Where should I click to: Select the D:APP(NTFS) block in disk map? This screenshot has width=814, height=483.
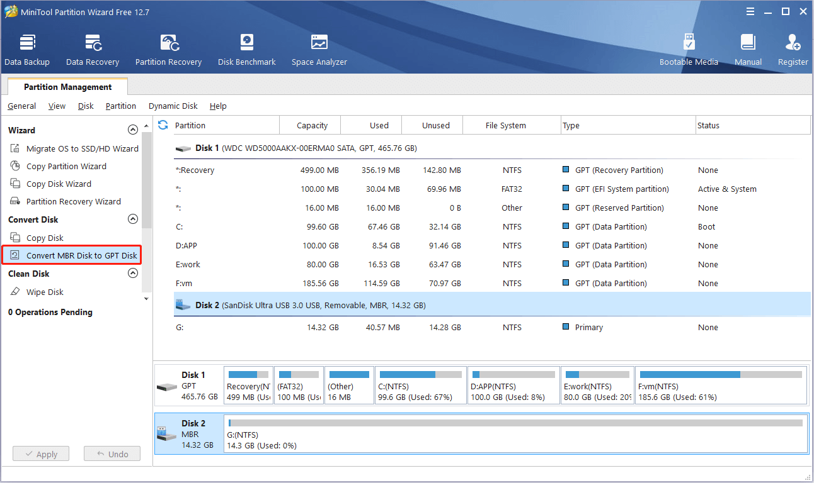[x=513, y=385]
